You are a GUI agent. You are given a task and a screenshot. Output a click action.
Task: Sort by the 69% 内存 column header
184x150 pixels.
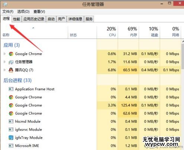pos(128,32)
